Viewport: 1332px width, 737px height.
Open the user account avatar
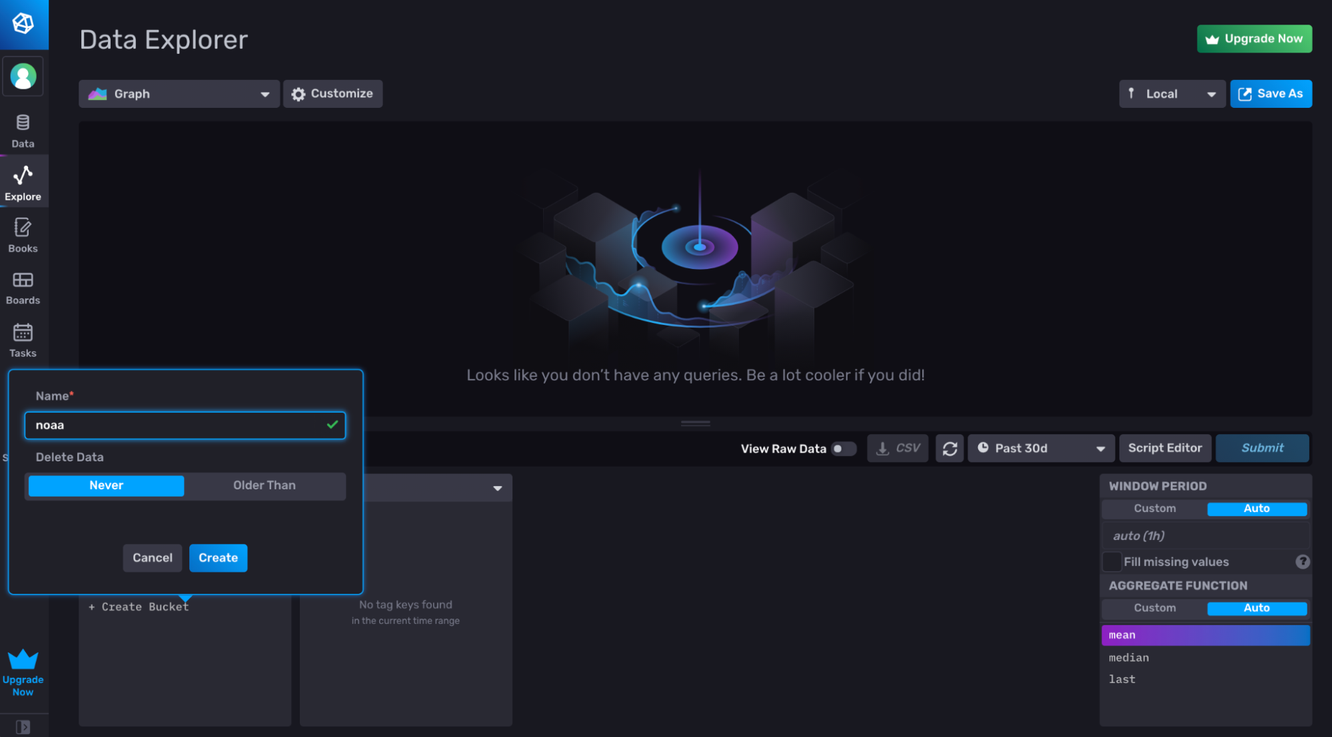pyautogui.click(x=23, y=77)
